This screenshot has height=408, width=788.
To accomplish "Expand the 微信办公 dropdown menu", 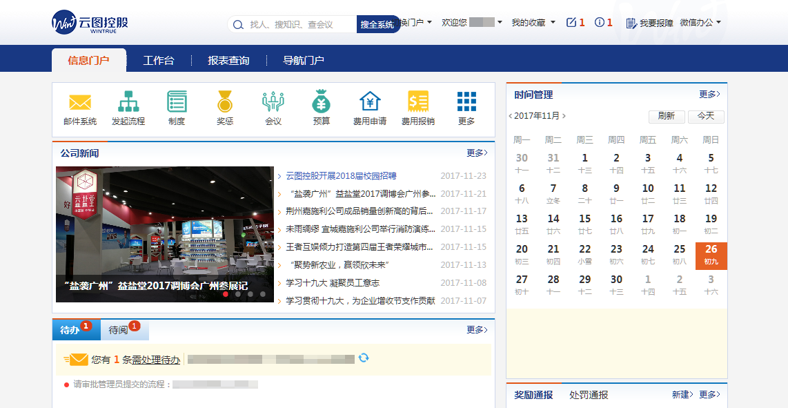I will point(700,23).
